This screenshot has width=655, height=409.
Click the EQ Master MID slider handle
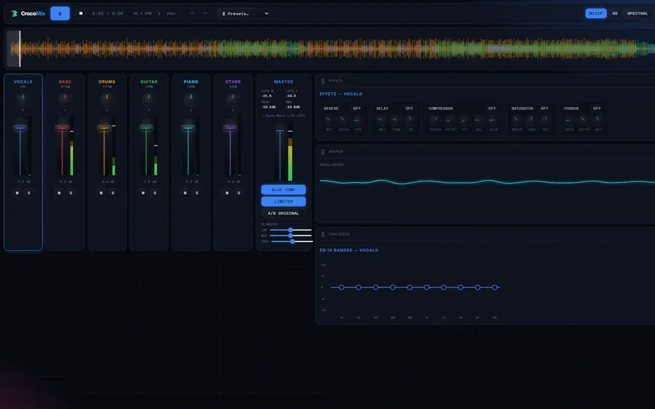tap(291, 235)
